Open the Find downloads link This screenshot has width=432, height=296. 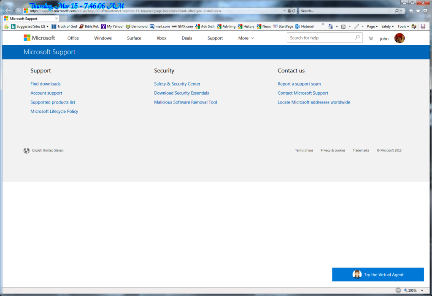[x=46, y=84]
